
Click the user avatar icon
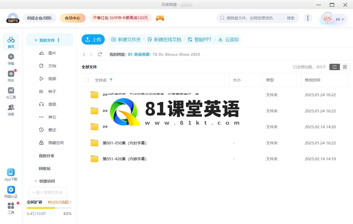click(x=327, y=18)
